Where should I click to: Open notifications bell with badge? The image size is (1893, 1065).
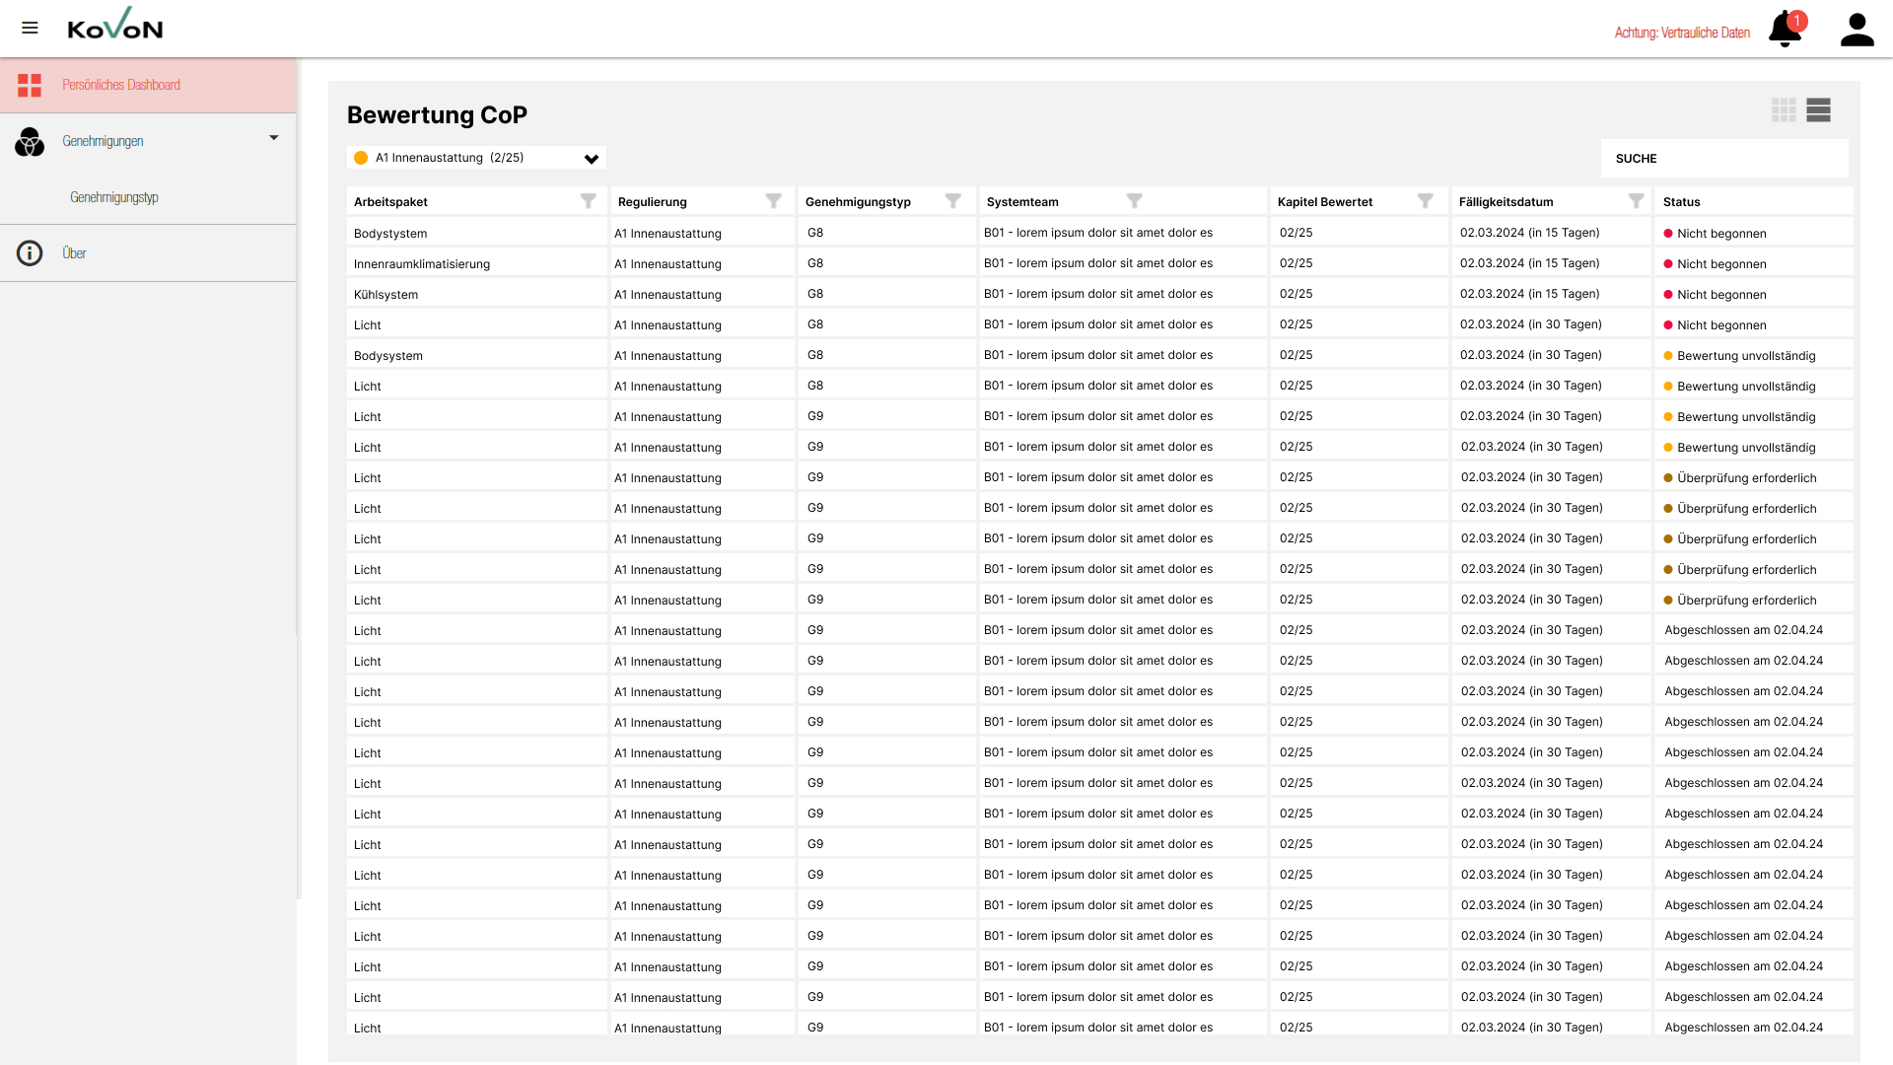click(x=1785, y=29)
